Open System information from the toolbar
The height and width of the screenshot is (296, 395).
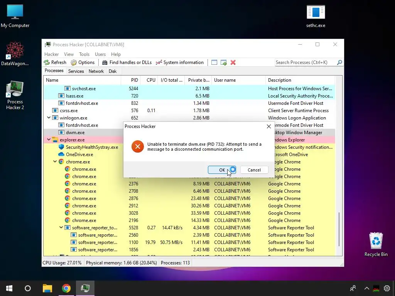[x=180, y=62]
